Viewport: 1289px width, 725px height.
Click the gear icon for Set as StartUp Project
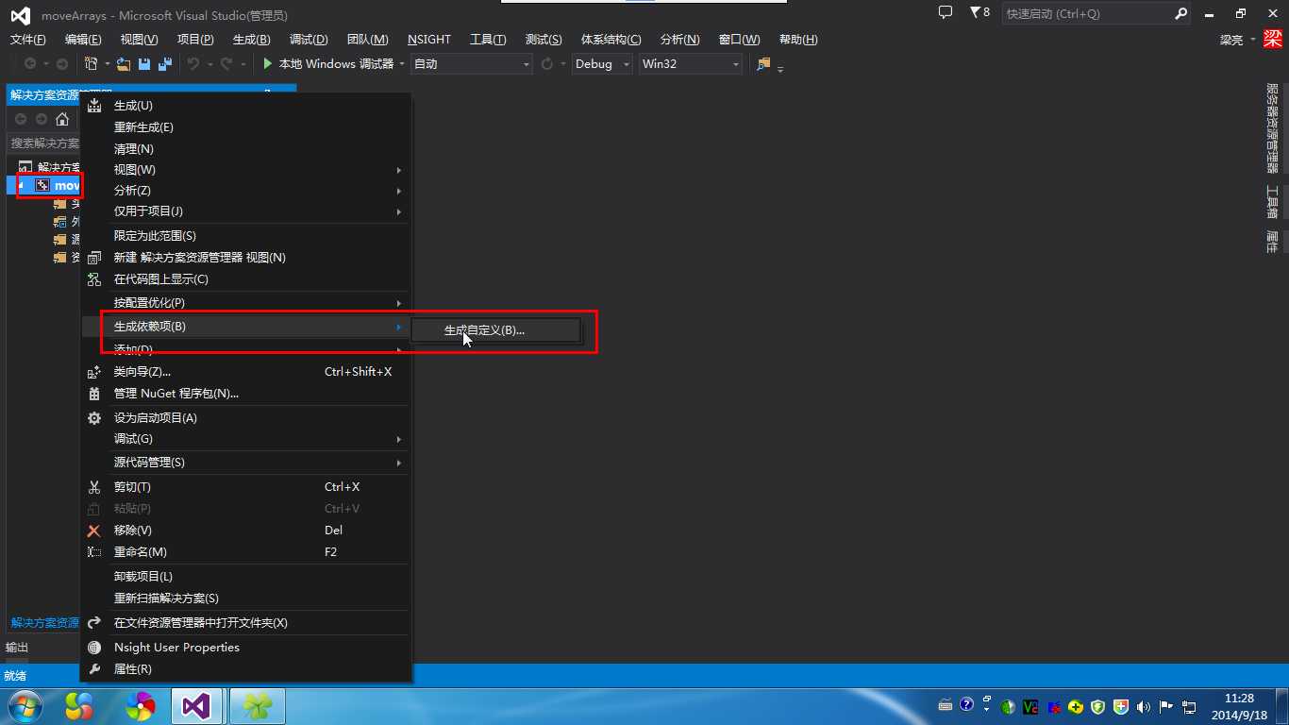(93, 418)
